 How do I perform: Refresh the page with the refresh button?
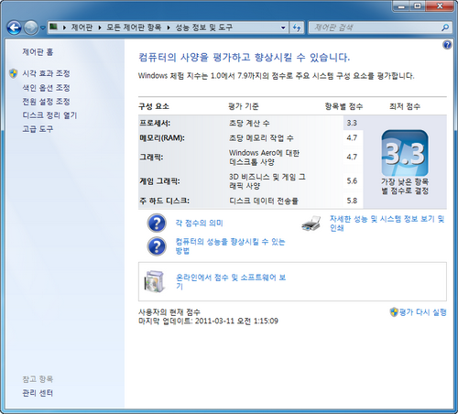click(x=297, y=27)
